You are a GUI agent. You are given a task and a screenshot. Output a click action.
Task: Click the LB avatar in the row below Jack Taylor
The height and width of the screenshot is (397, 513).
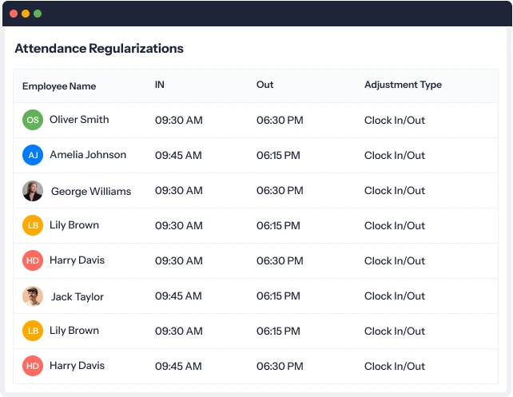pos(33,331)
